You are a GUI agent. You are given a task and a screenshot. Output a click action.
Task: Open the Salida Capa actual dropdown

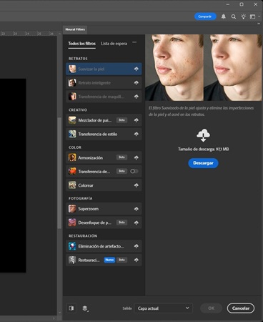pos(164,308)
